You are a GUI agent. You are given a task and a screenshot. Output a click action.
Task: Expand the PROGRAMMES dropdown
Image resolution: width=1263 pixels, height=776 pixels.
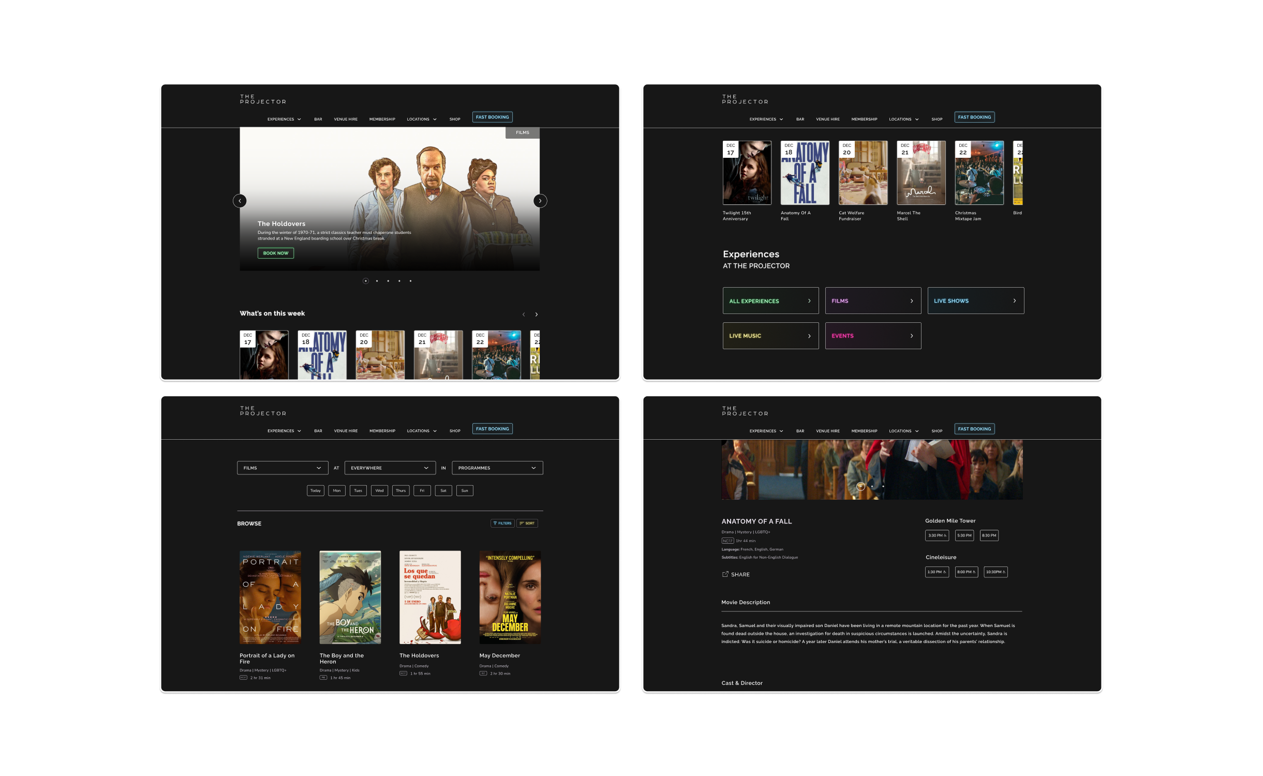pos(497,468)
